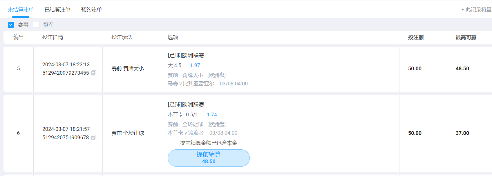
Task: Click the 此记录将显 notice text
Action: coord(478,10)
